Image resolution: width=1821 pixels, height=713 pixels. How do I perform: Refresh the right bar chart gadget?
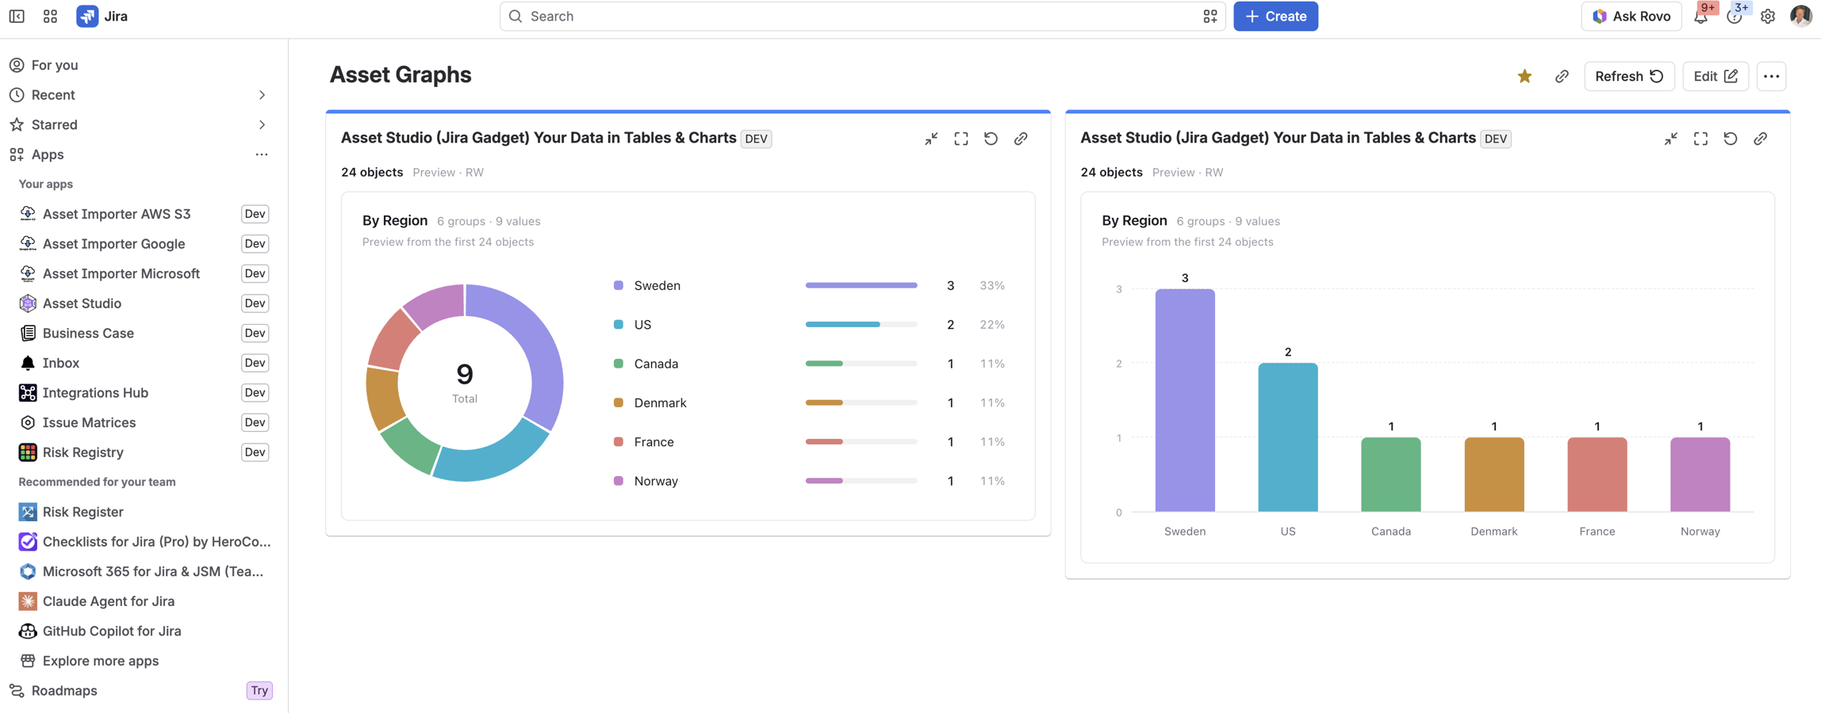(1730, 139)
